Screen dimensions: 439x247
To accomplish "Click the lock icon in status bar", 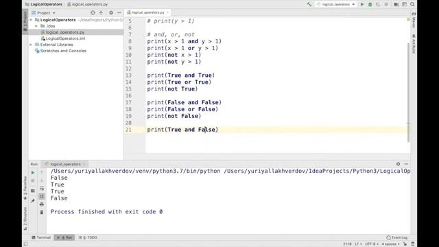I will [405, 244].
